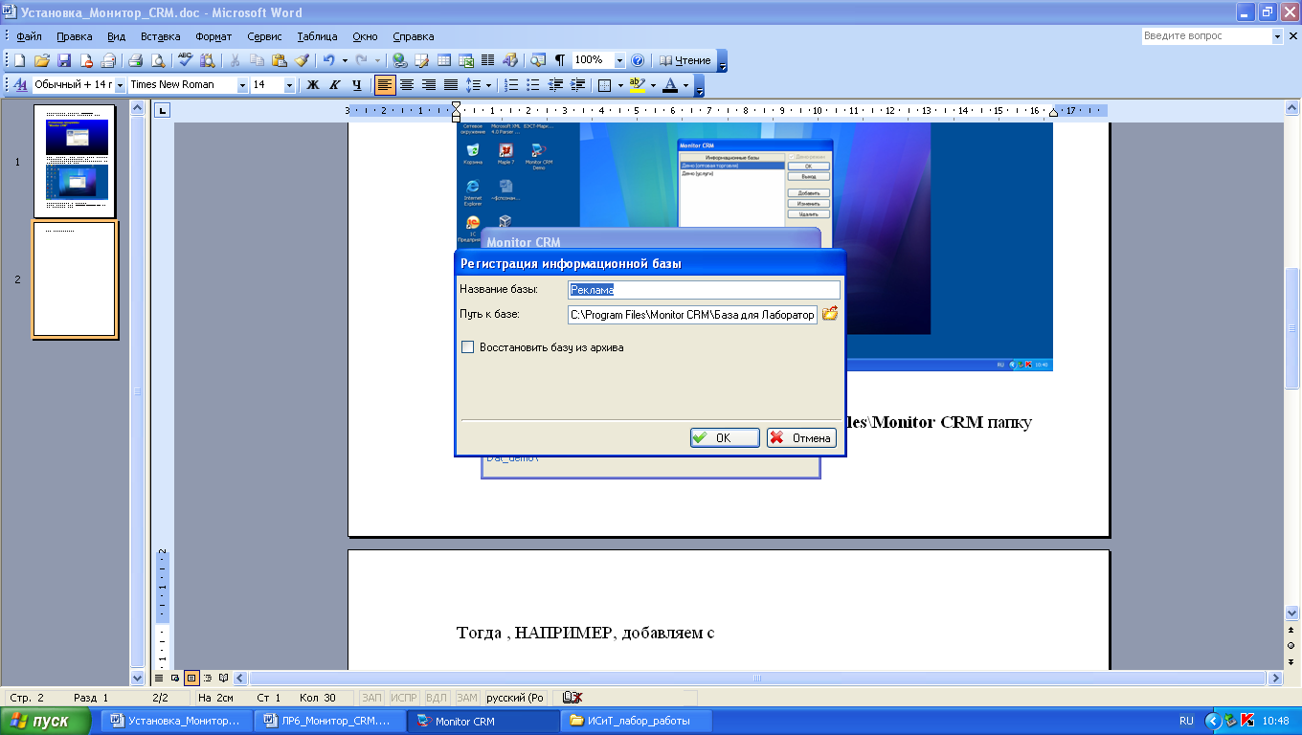The image size is (1302, 735).
Task: Create a new blank document
Action: 19,60
